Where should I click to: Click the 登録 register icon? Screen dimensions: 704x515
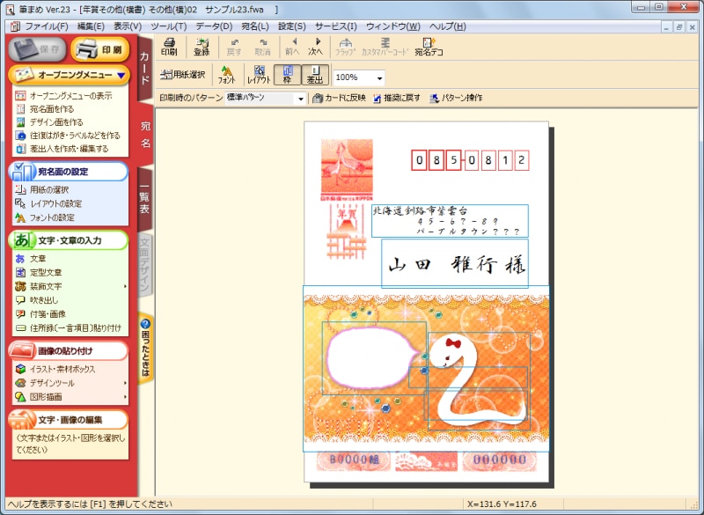click(202, 47)
